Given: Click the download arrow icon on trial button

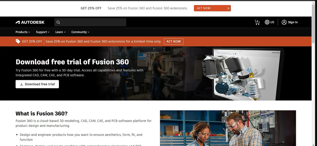Looking at the screenshot, I should click(21, 84).
